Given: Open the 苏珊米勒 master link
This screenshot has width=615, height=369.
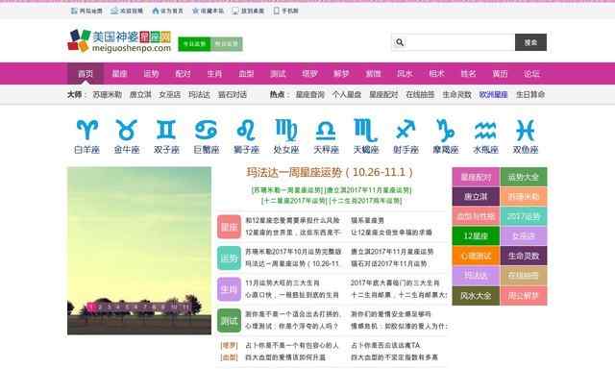Looking at the screenshot, I should (107, 94).
